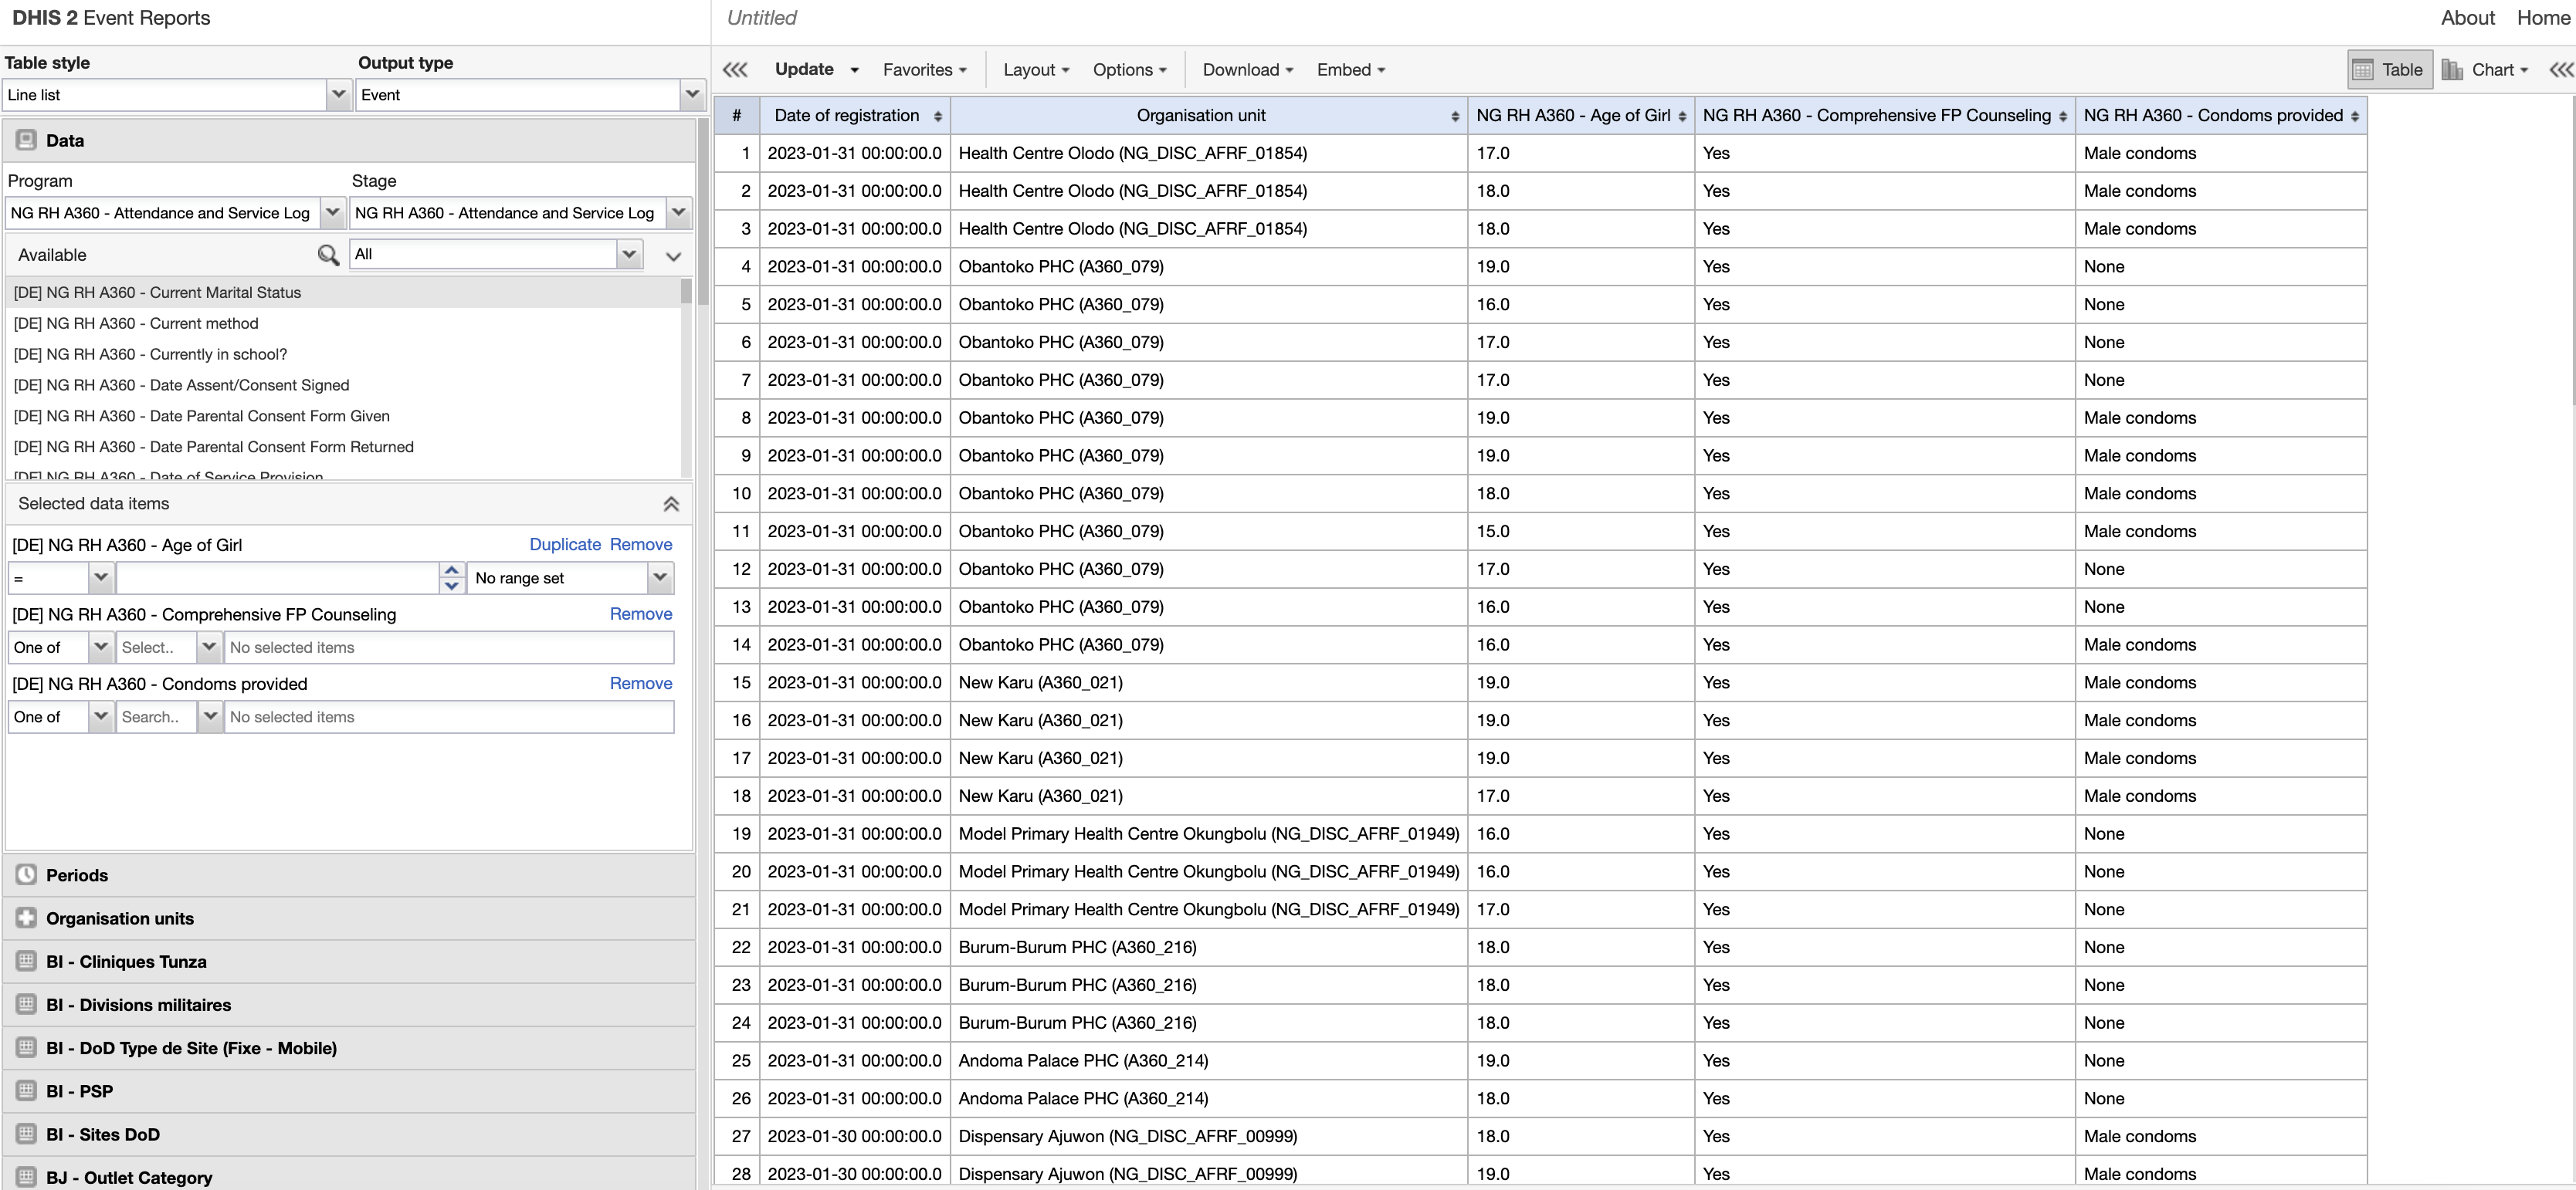Open the Download menu
Viewport: 2576px width, 1190px height.
(1247, 70)
